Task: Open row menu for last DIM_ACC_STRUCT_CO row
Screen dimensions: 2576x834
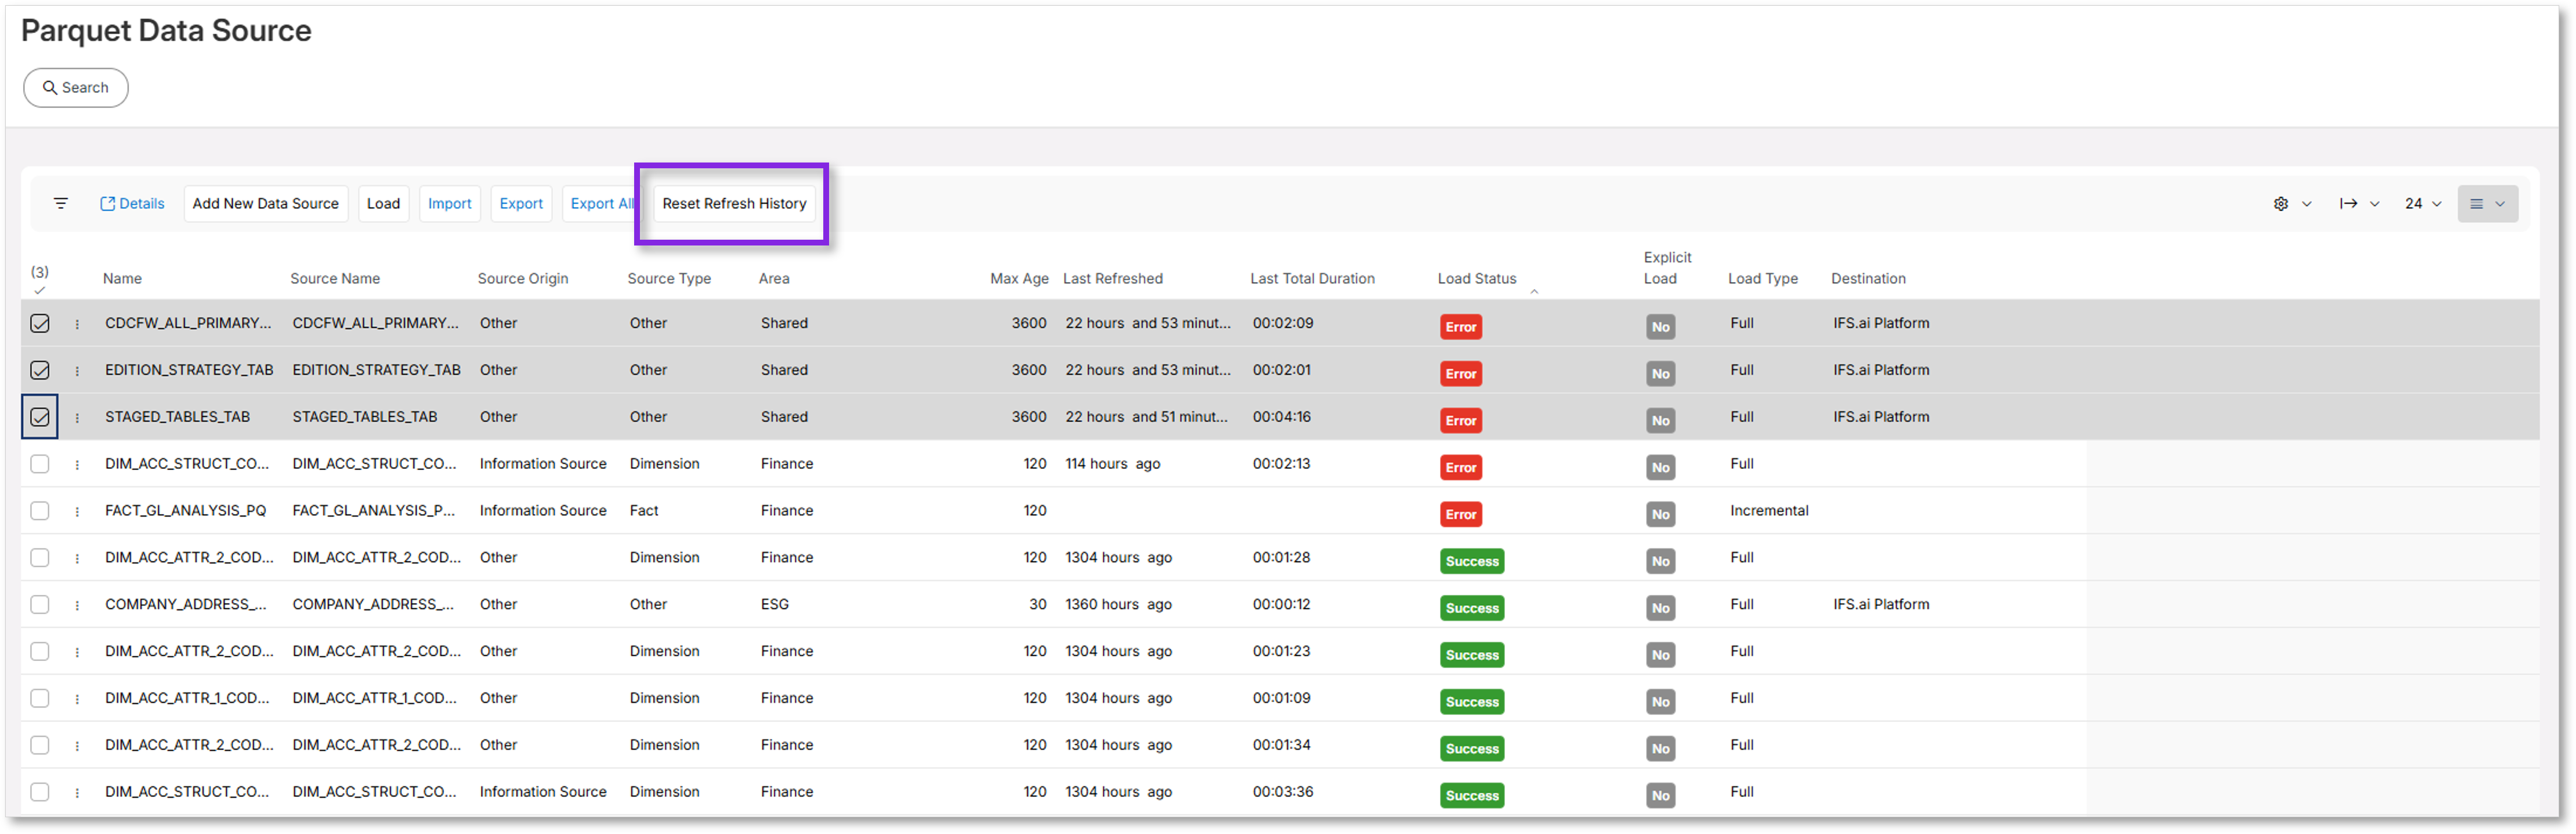Action: tap(77, 793)
